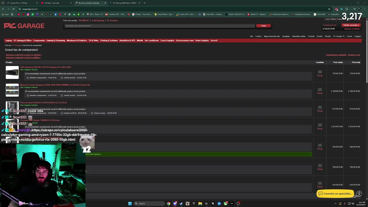This screenshot has height=207, width=368.
Task: Open GIGABYTE B650 AORUS ELITE product link
Action: pyautogui.click(x=43, y=103)
